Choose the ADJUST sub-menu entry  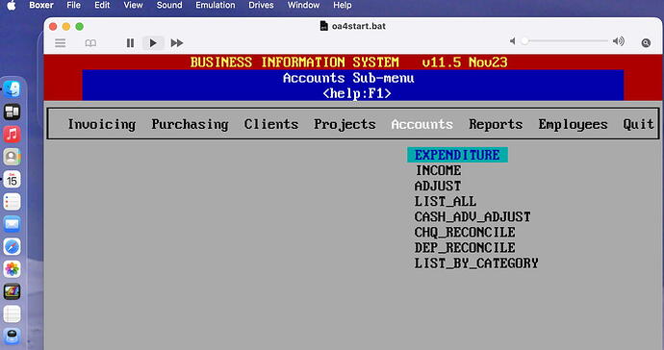(x=438, y=187)
